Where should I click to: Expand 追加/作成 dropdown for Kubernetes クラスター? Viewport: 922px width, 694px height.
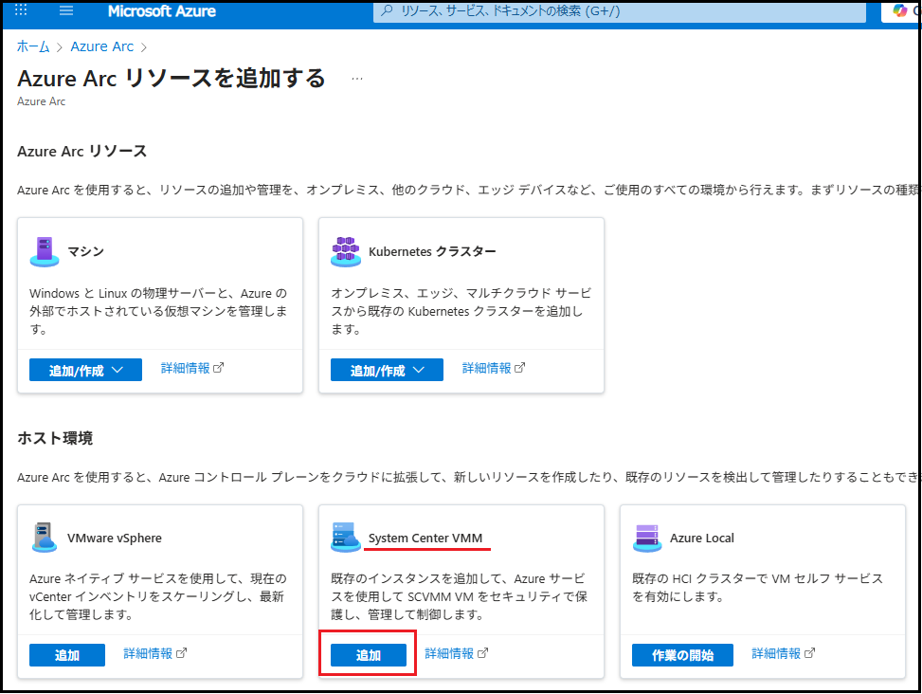[x=387, y=370]
